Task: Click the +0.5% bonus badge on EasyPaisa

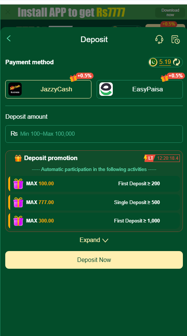Action: click(x=176, y=76)
